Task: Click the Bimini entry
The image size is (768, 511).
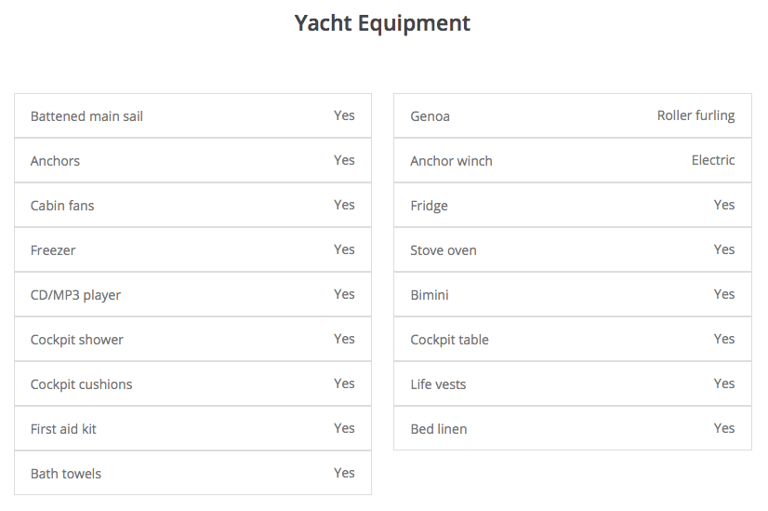Action: click(x=430, y=295)
